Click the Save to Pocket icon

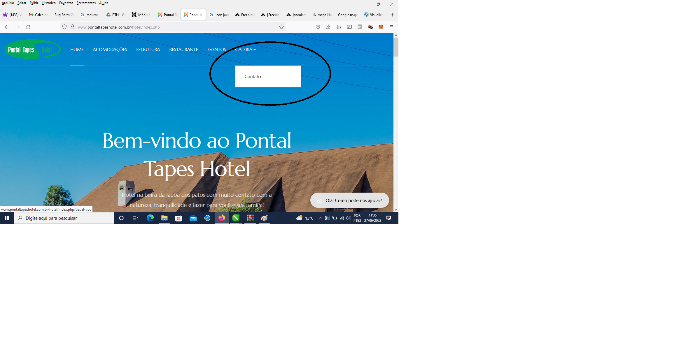pyautogui.click(x=318, y=27)
